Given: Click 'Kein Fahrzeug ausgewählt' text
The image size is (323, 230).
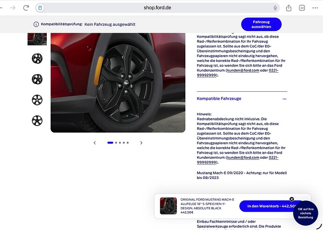Looking at the screenshot, I should click(110, 24).
